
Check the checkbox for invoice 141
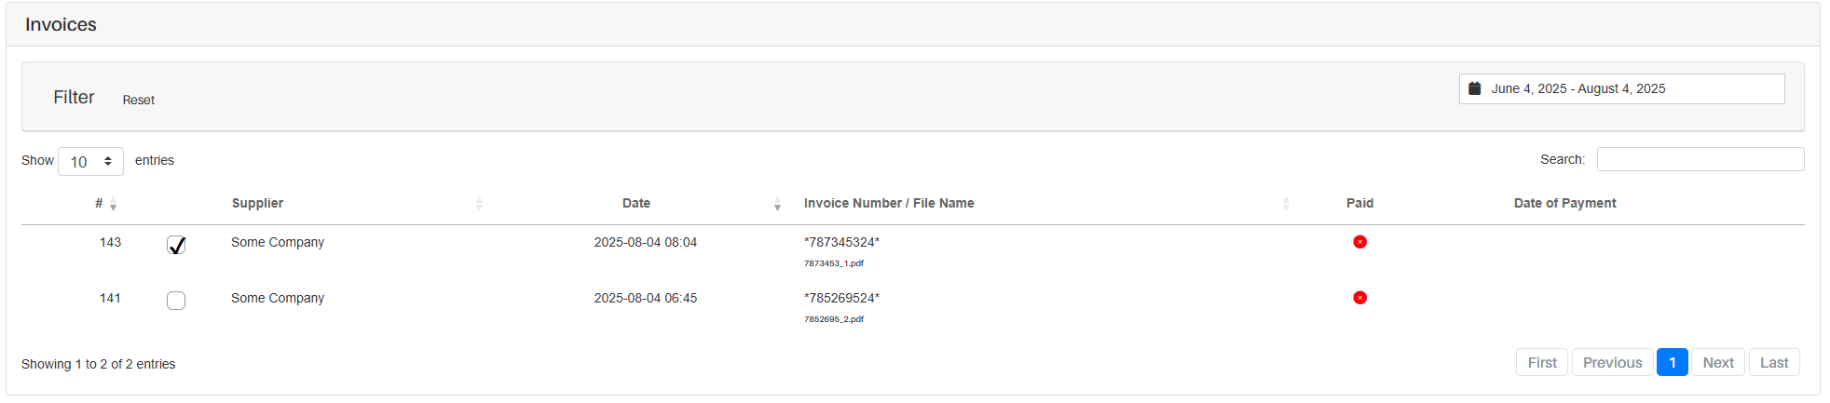[x=176, y=301]
